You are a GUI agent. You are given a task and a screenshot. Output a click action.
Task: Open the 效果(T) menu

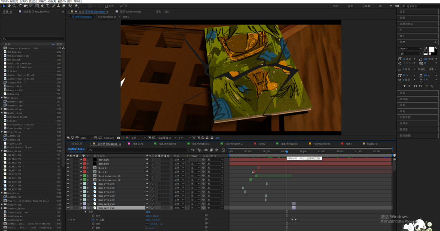43,1
